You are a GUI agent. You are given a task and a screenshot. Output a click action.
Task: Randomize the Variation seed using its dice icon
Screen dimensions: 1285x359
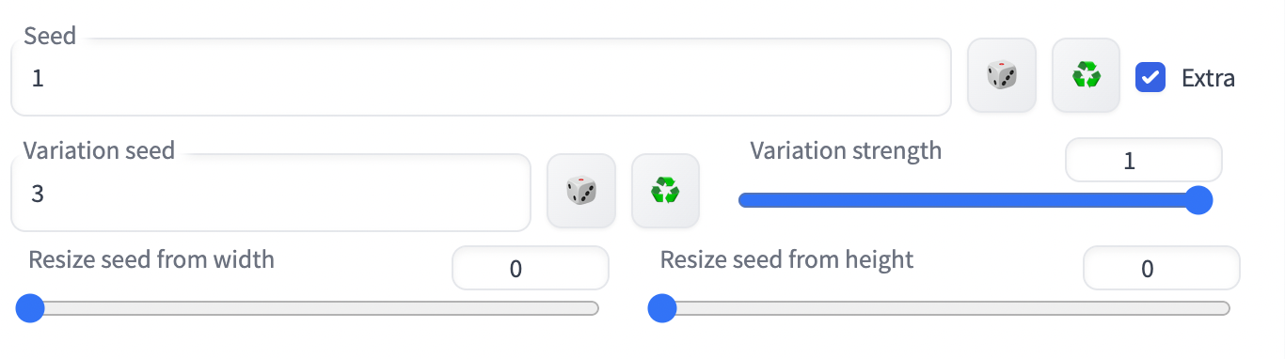point(581,192)
